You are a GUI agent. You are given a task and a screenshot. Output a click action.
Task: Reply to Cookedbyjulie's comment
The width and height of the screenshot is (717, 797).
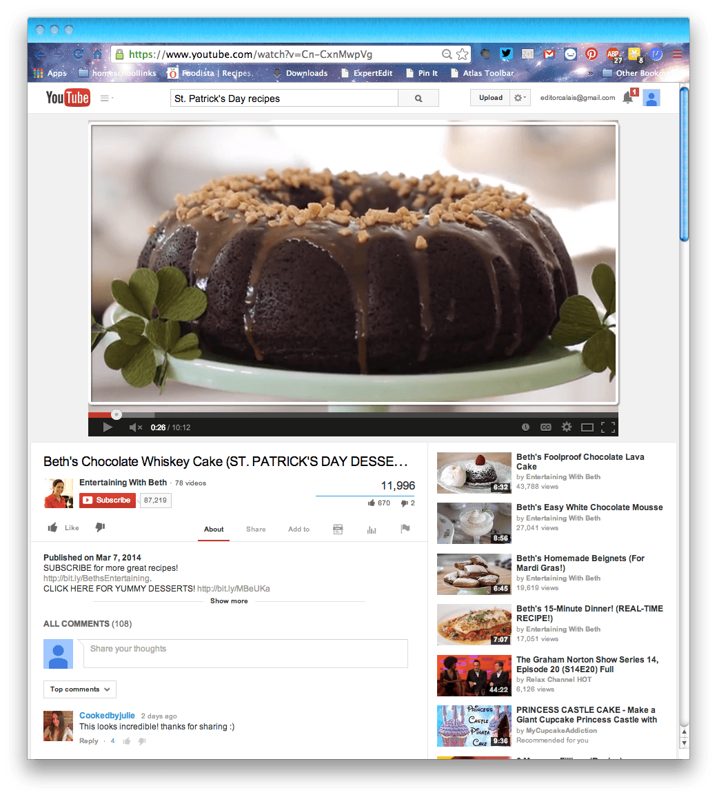pyautogui.click(x=88, y=740)
